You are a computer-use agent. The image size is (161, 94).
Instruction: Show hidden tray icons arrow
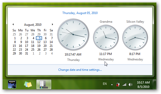pyautogui.click(x=112, y=85)
